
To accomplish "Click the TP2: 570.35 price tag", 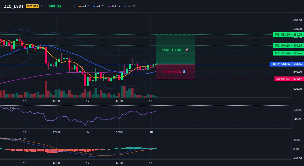I will [282, 46].
